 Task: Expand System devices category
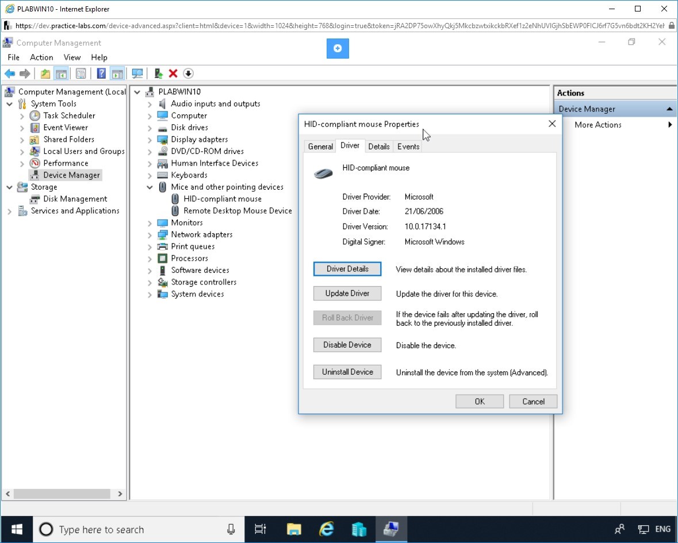click(150, 295)
